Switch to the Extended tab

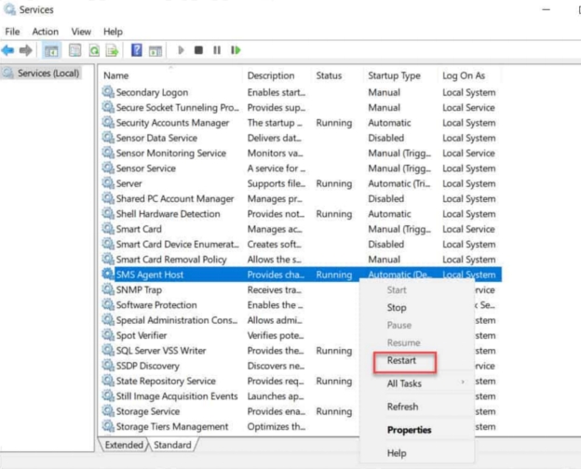coord(121,446)
